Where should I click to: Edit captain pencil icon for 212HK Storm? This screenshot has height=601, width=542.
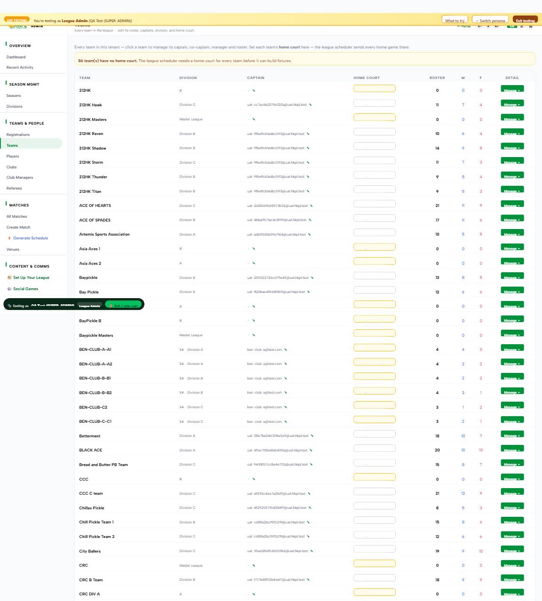coord(308,162)
